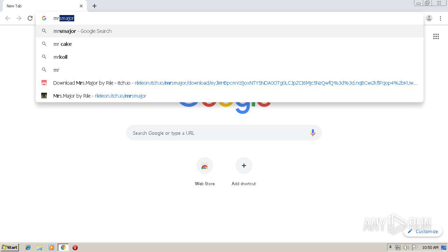Click the Customize button
The height and width of the screenshot is (252, 448).
pyautogui.click(x=423, y=231)
